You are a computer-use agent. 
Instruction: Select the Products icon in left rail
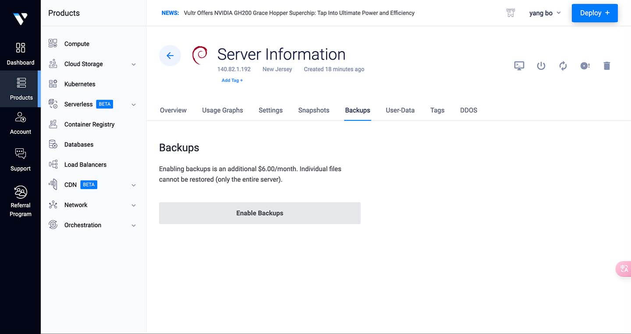coord(21,83)
